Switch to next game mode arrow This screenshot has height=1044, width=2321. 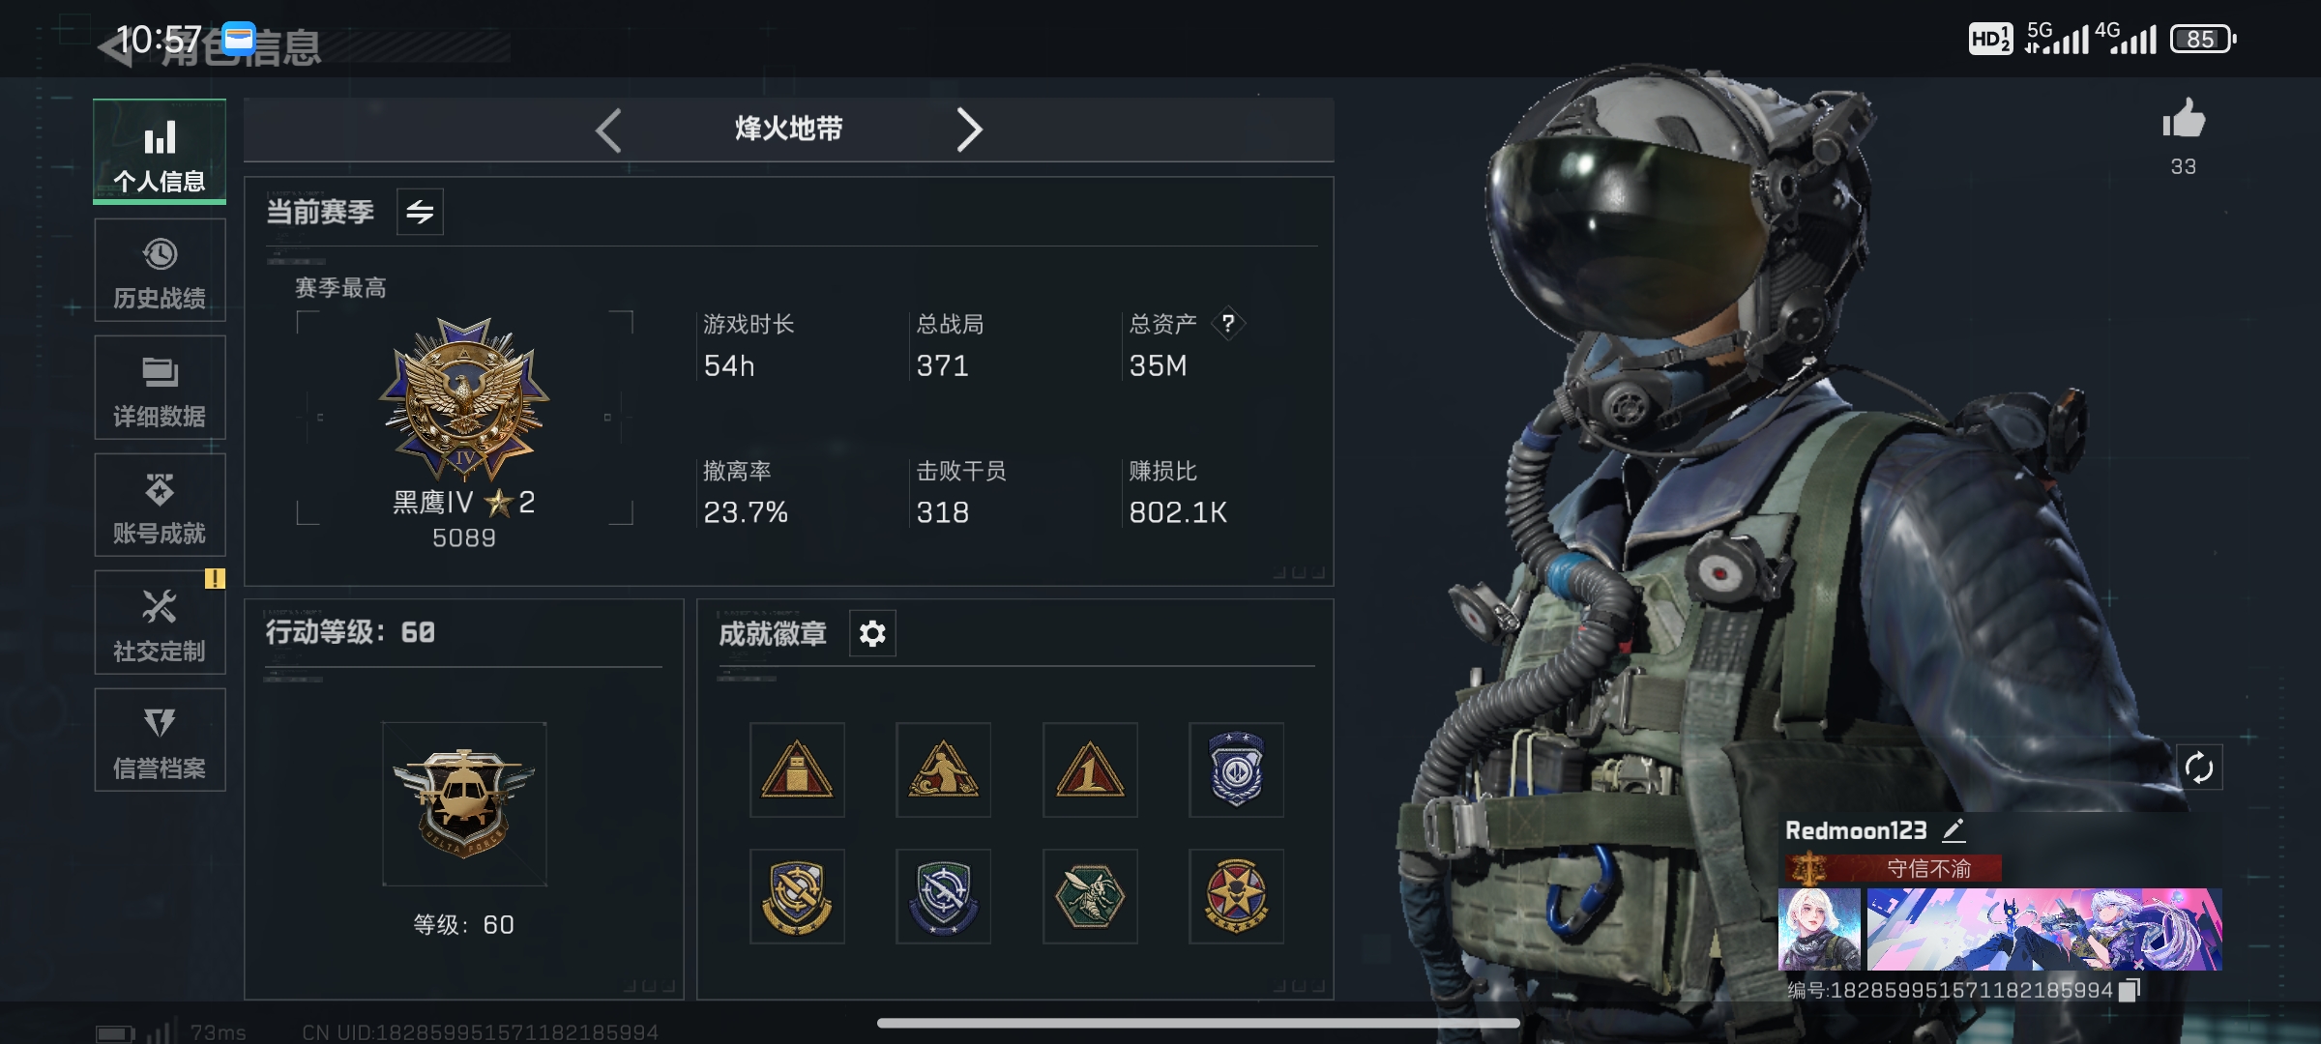click(969, 130)
